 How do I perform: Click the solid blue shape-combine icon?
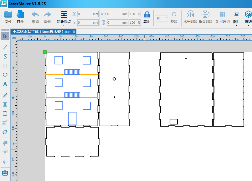(x=5, y=143)
